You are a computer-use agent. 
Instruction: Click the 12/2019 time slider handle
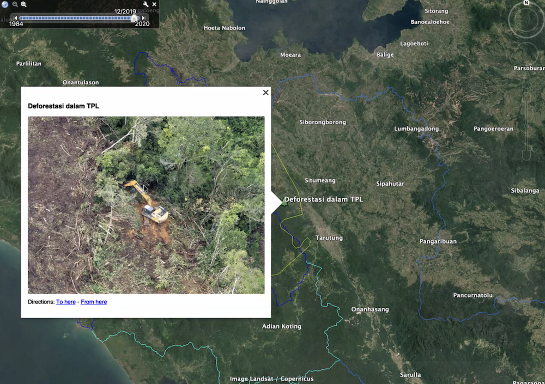pos(135,18)
